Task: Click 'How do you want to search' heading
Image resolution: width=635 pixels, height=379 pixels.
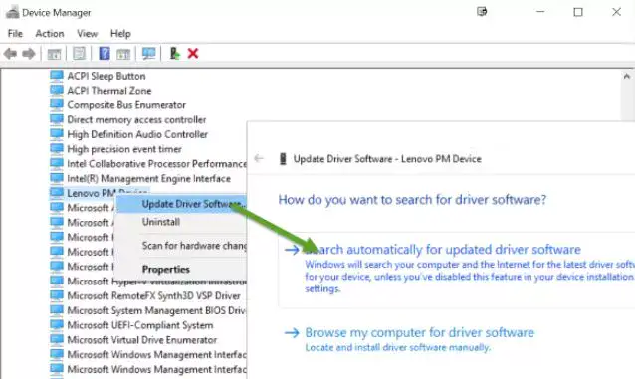Action: 412,200
